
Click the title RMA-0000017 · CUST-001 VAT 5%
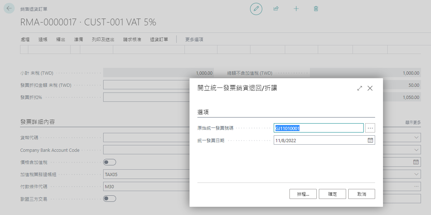click(88, 22)
